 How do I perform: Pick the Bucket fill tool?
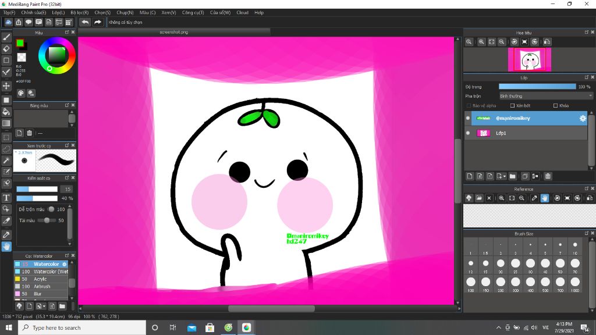coord(6,112)
